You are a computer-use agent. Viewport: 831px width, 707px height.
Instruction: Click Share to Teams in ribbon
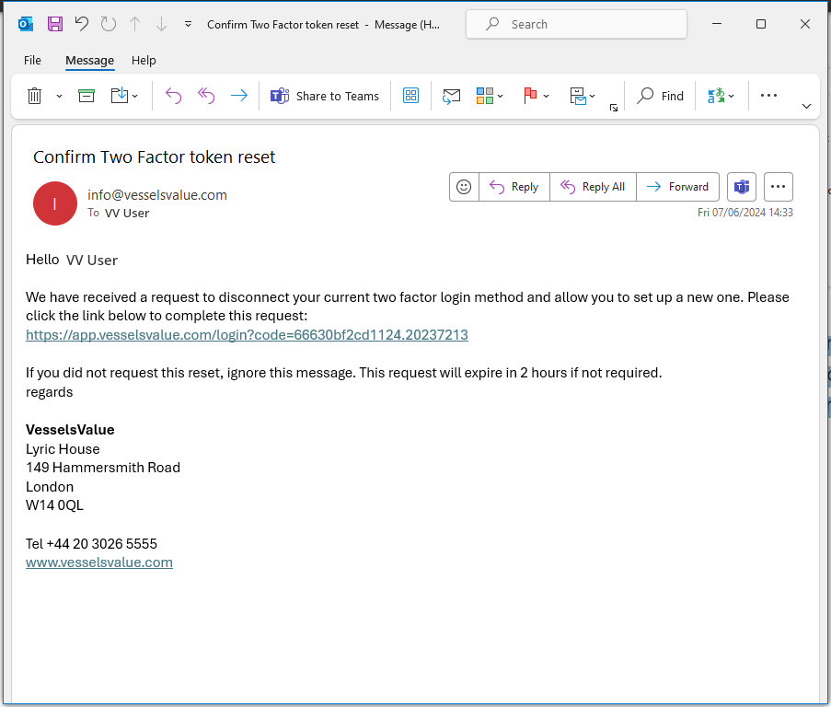pyautogui.click(x=325, y=96)
